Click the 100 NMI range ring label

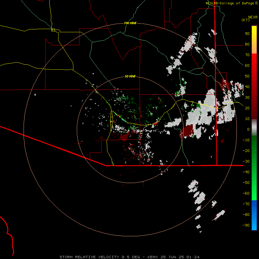[130, 23]
